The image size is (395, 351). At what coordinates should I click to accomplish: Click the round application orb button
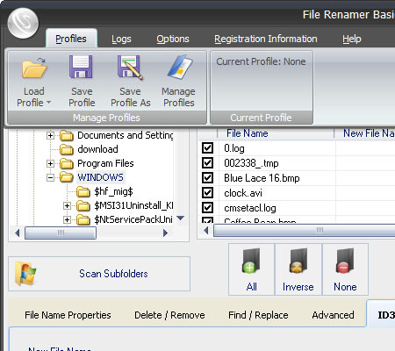point(23,24)
